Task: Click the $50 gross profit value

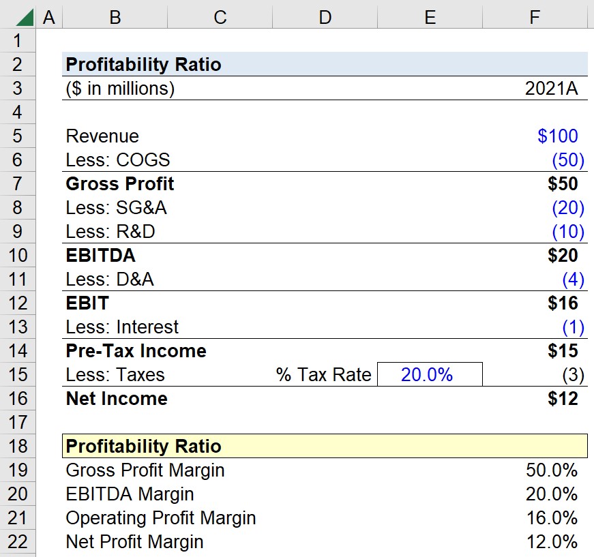Action: pyautogui.click(x=563, y=183)
